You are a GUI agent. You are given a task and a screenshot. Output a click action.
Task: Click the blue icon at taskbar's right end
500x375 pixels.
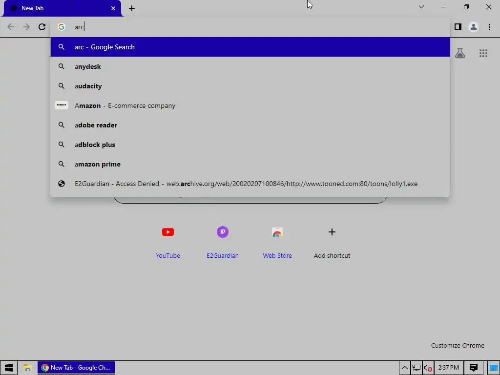tap(494, 368)
